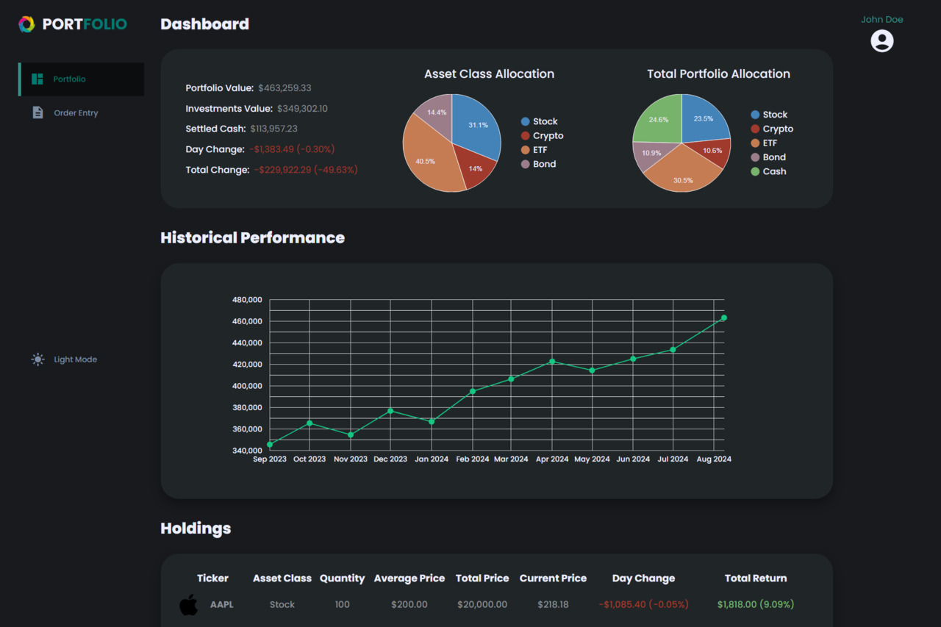Click the $113,957.23 settled cash value

pyautogui.click(x=274, y=129)
